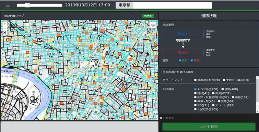Click the ルート検索 route search button
The width and height of the screenshot is (259, 132).
209,127
